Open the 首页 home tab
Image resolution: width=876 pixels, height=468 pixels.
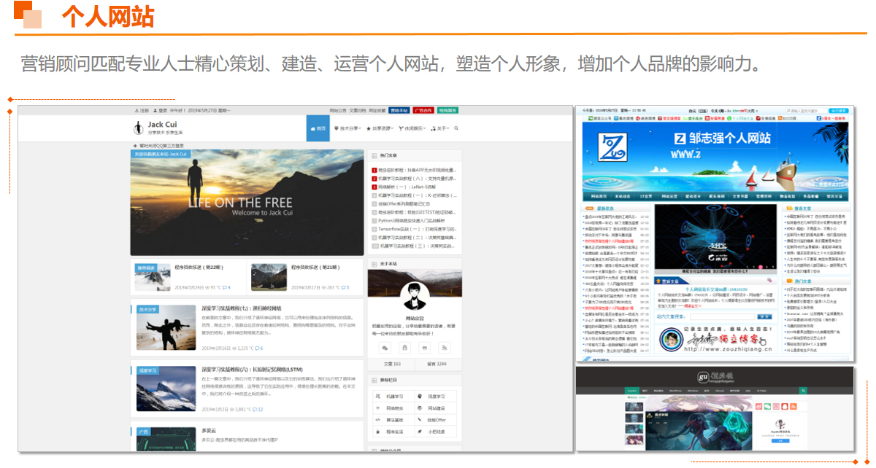(318, 128)
